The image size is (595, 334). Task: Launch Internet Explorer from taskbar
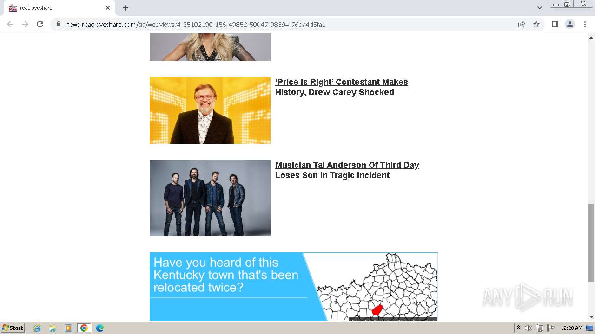click(x=37, y=328)
